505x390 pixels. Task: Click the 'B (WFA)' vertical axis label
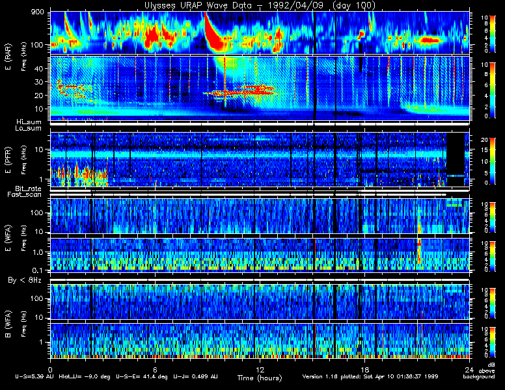8,324
